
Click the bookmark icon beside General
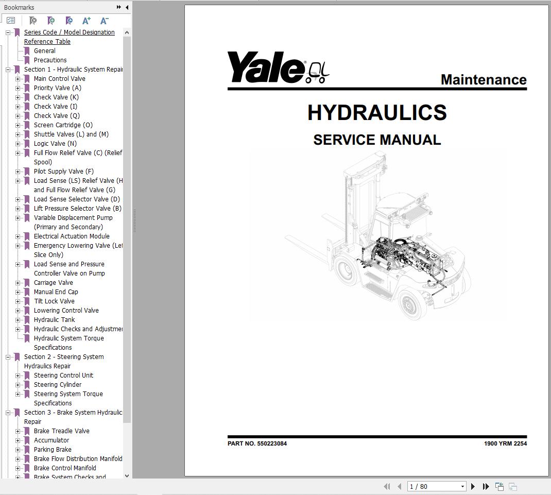tap(27, 51)
